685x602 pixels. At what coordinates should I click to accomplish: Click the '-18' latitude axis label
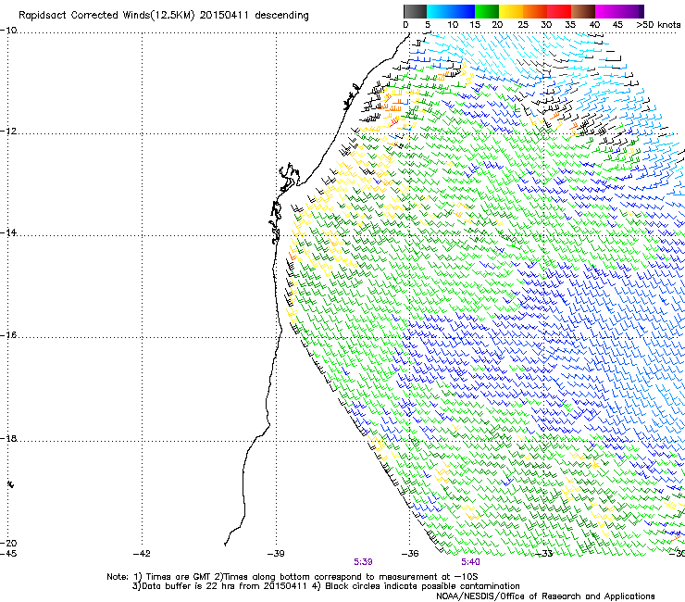(8, 438)
